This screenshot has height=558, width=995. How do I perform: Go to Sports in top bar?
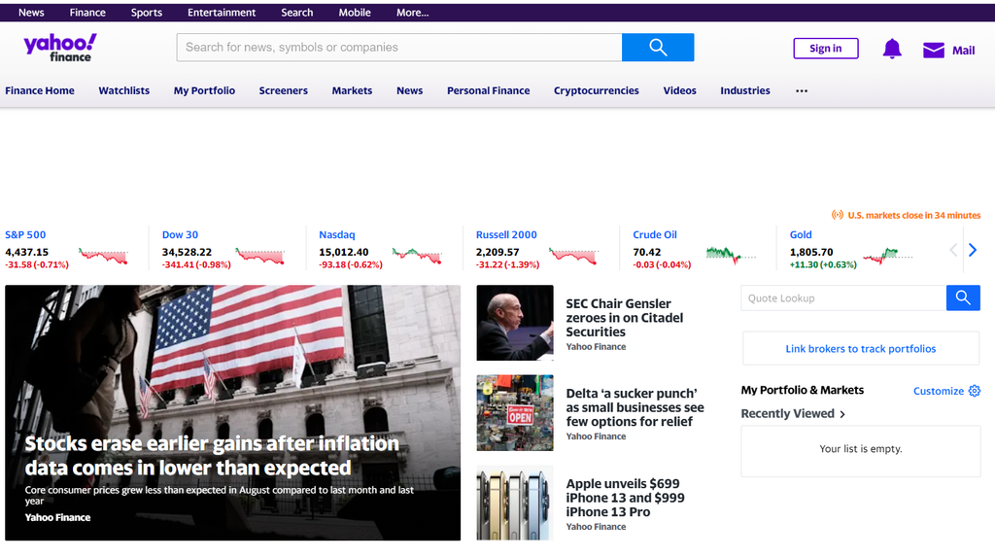pyautogui.click(x=147, y=12)
